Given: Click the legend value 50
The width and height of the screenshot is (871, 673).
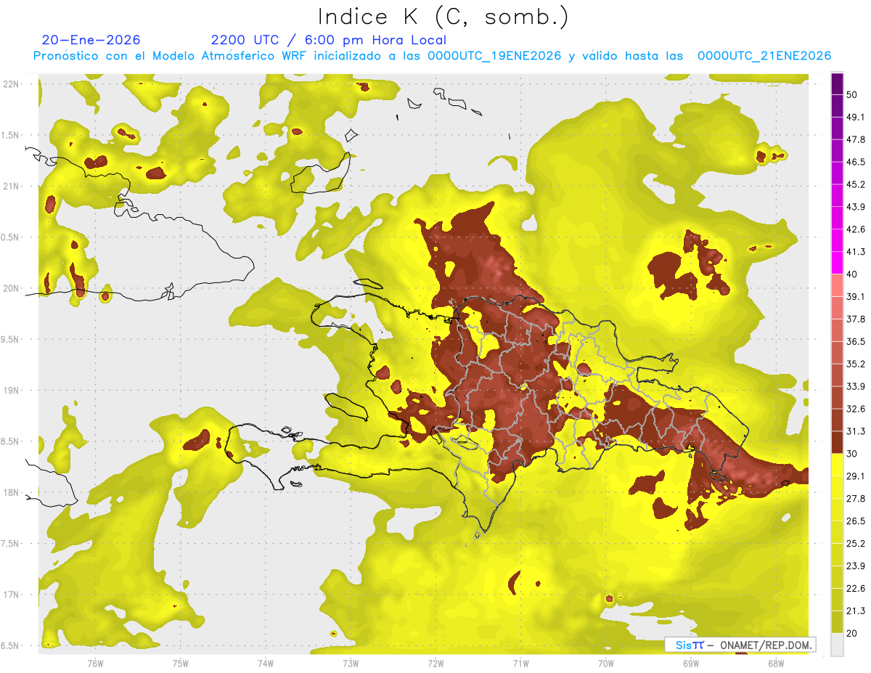Looking at the screenshot, I should tap(852, 94).
